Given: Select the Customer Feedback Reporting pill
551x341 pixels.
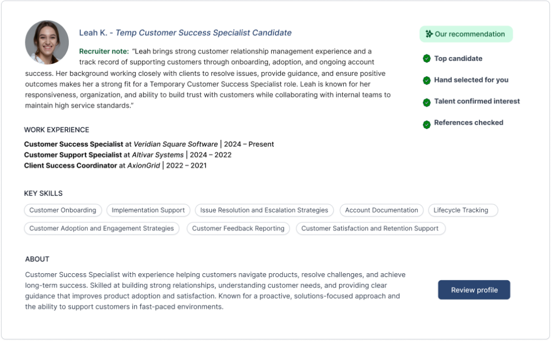Looking at the screenshot, I should click(238, 228).
